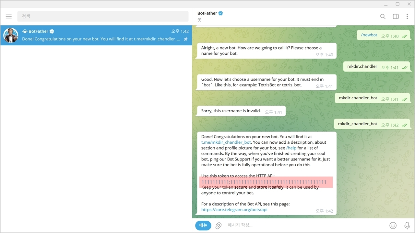Open the three-dot chat options menu

click(x=407, y=17)
